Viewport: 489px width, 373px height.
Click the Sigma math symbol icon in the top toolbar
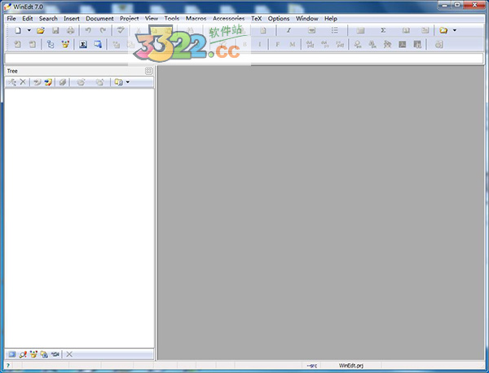click(383, 30)
